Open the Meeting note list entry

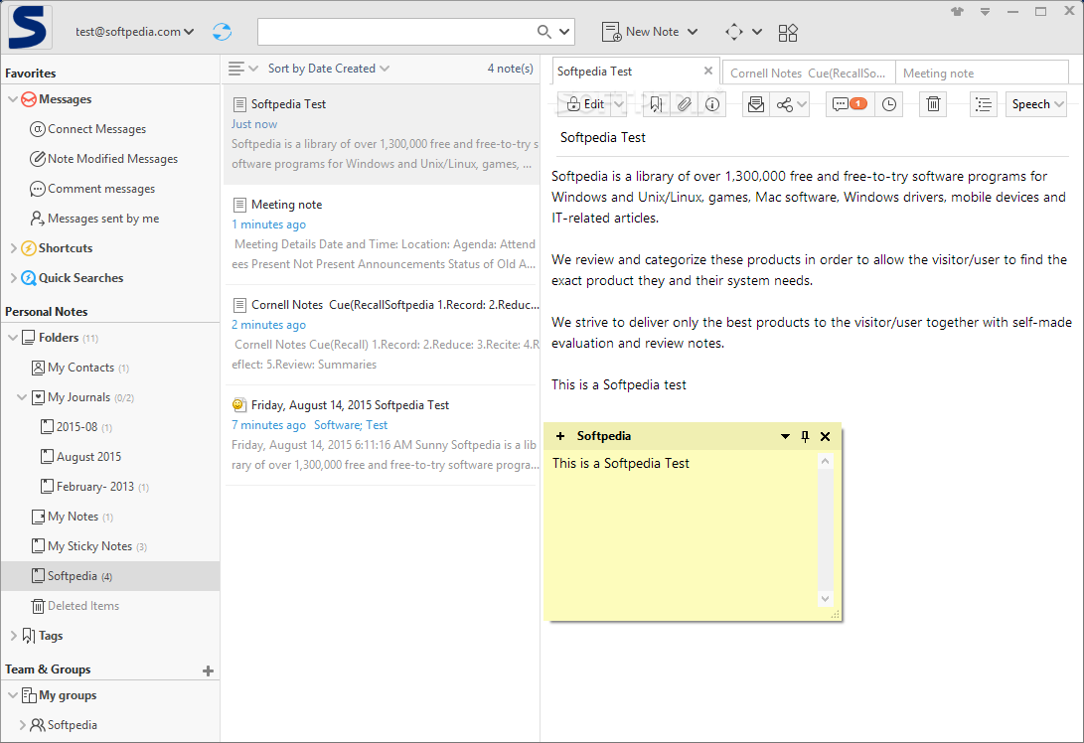pos(382,234)
